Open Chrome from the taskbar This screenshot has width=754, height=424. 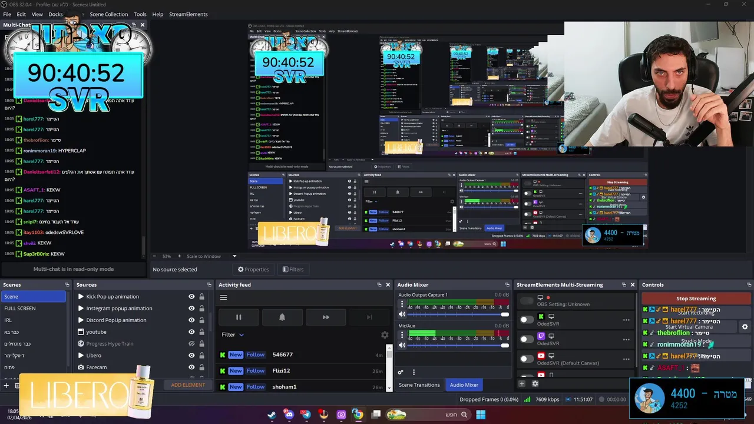358,415
